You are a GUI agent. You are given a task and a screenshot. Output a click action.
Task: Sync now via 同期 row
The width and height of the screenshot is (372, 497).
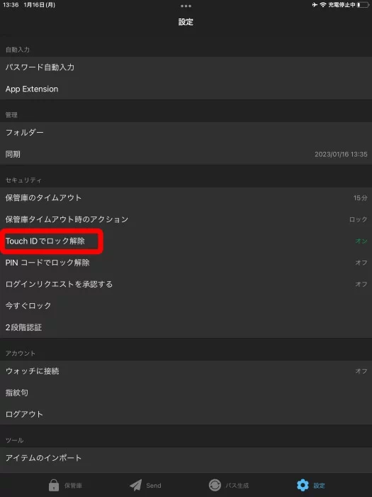tap(186, 154)
